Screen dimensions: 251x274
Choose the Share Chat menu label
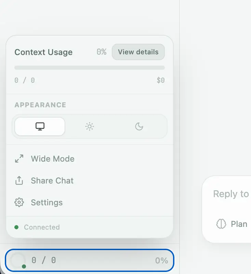52,181
